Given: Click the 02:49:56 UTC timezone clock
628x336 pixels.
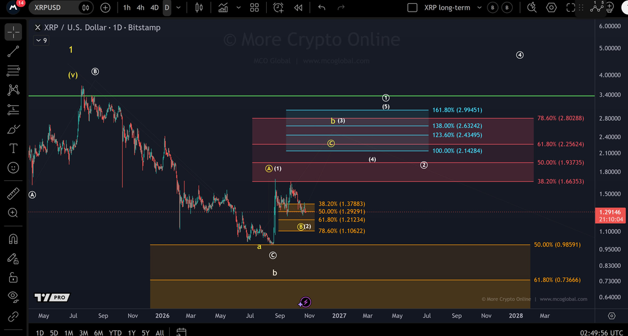Looking at the screenshot, I should click(600, 332).
